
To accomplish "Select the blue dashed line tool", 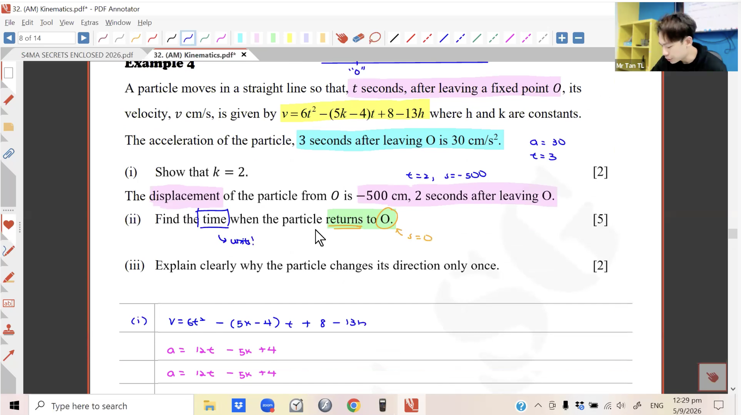I will [x=460, y=38].
